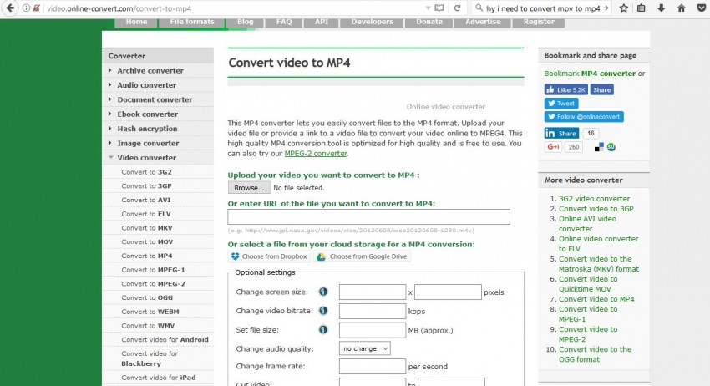
Task: Click Browse to upload a video
Action: click(x=249, y=189)
